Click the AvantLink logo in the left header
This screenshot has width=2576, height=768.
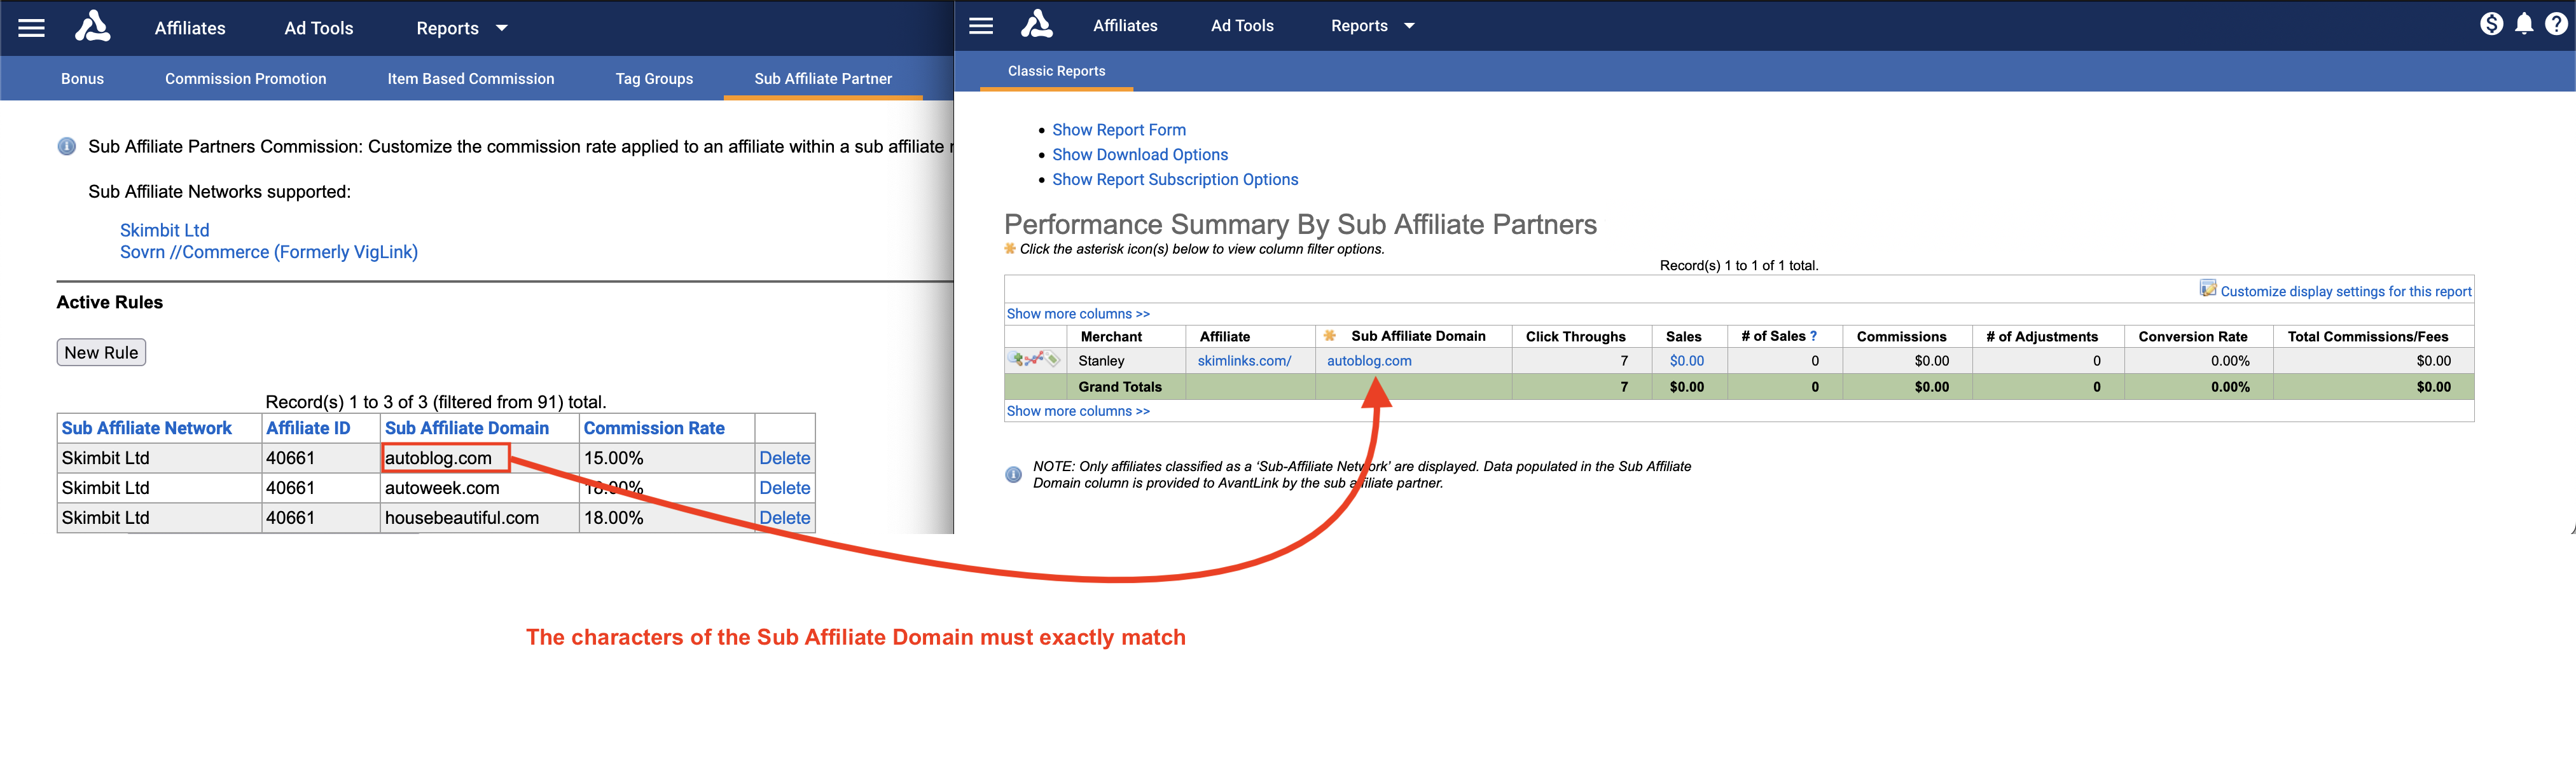92,27
